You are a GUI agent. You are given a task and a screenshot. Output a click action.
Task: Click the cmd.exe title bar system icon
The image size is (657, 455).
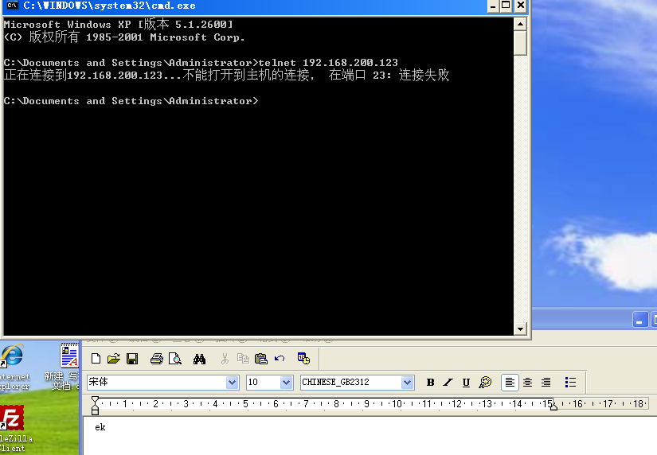point(12,6)
